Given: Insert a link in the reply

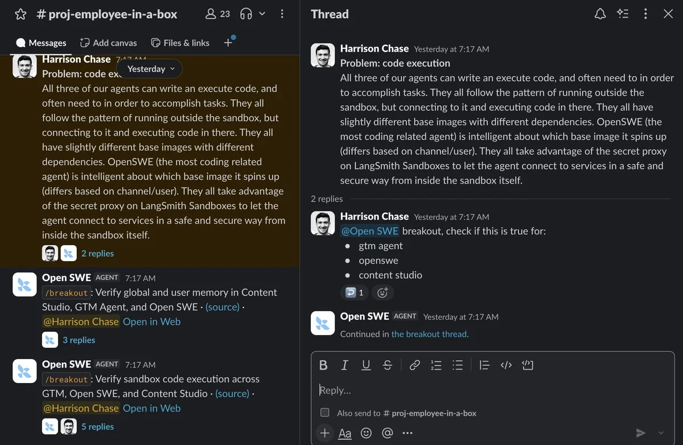Looking at the screenshot, I should (415, 365).
